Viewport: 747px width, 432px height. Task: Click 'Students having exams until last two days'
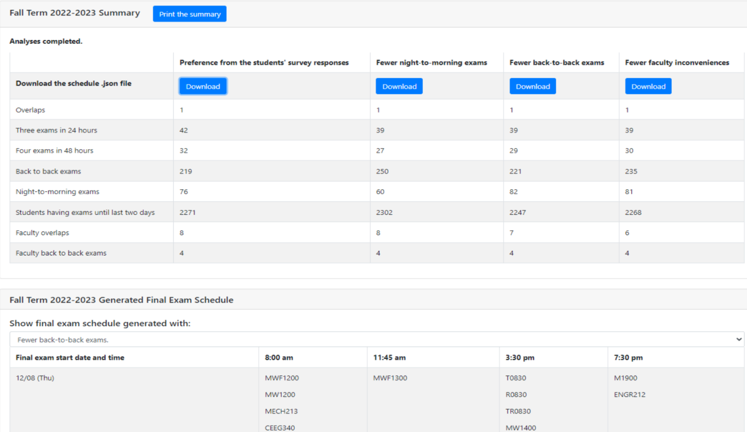tap(85, 212)
